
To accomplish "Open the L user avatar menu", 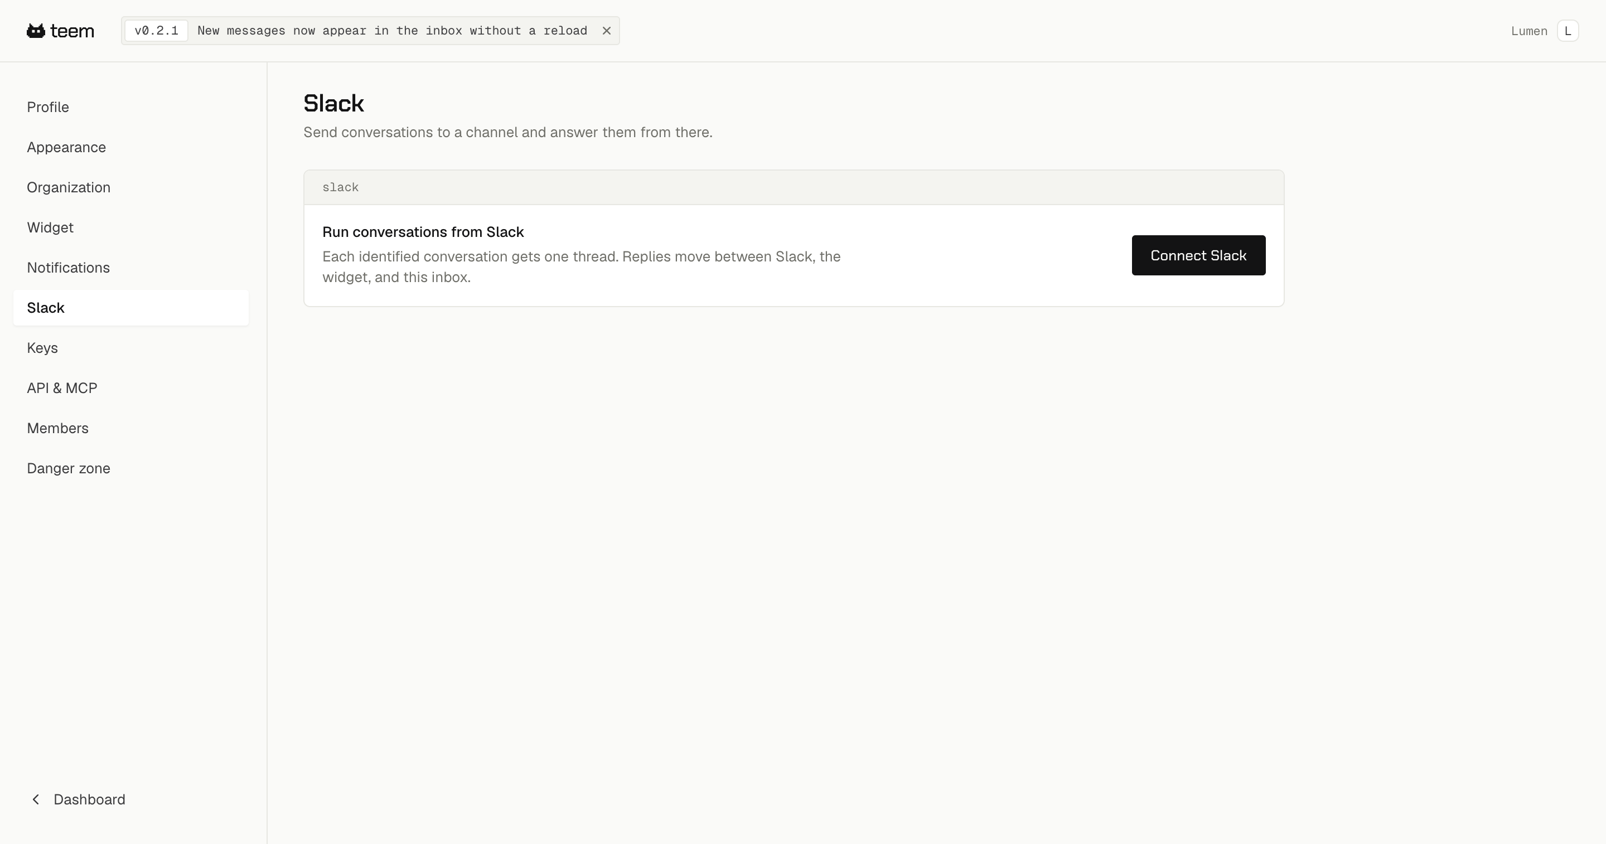I will 1568,31.
